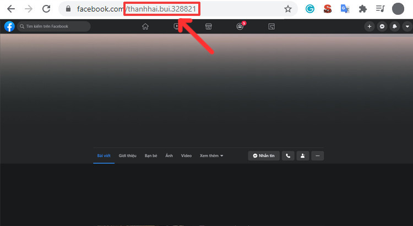Open the Ảnh tab

(x=169, y=156)
